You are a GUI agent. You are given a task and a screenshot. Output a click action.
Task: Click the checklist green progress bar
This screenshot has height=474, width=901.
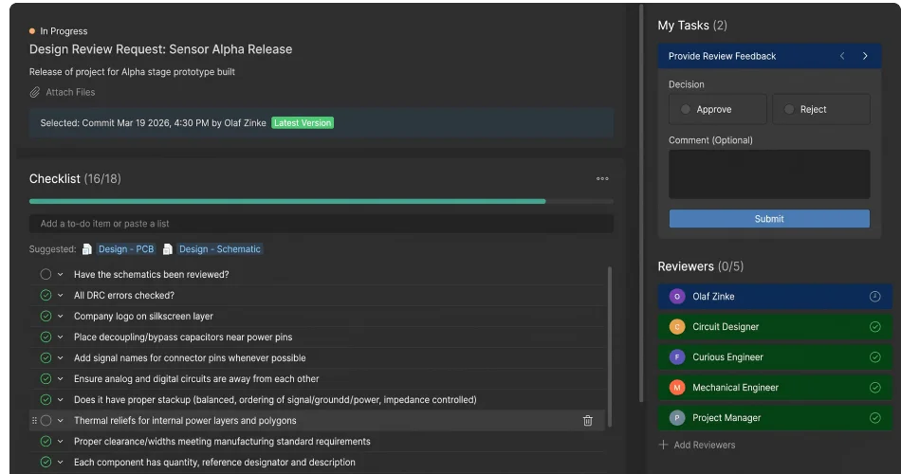tap(287, 202)
